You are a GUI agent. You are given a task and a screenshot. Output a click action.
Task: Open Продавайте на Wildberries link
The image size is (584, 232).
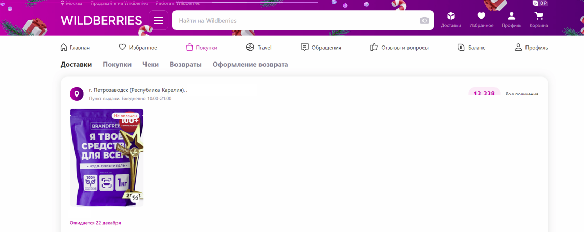point(119,3)
